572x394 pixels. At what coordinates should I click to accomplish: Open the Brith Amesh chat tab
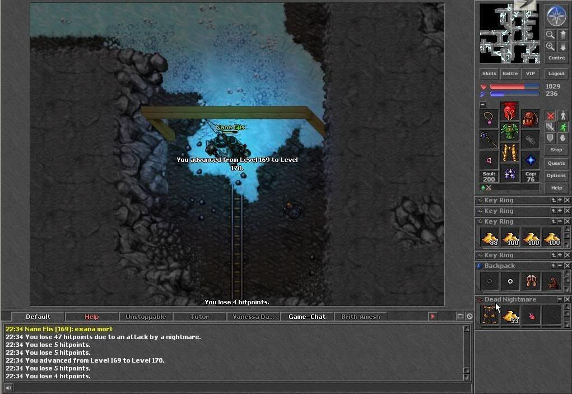pos(361,317)
